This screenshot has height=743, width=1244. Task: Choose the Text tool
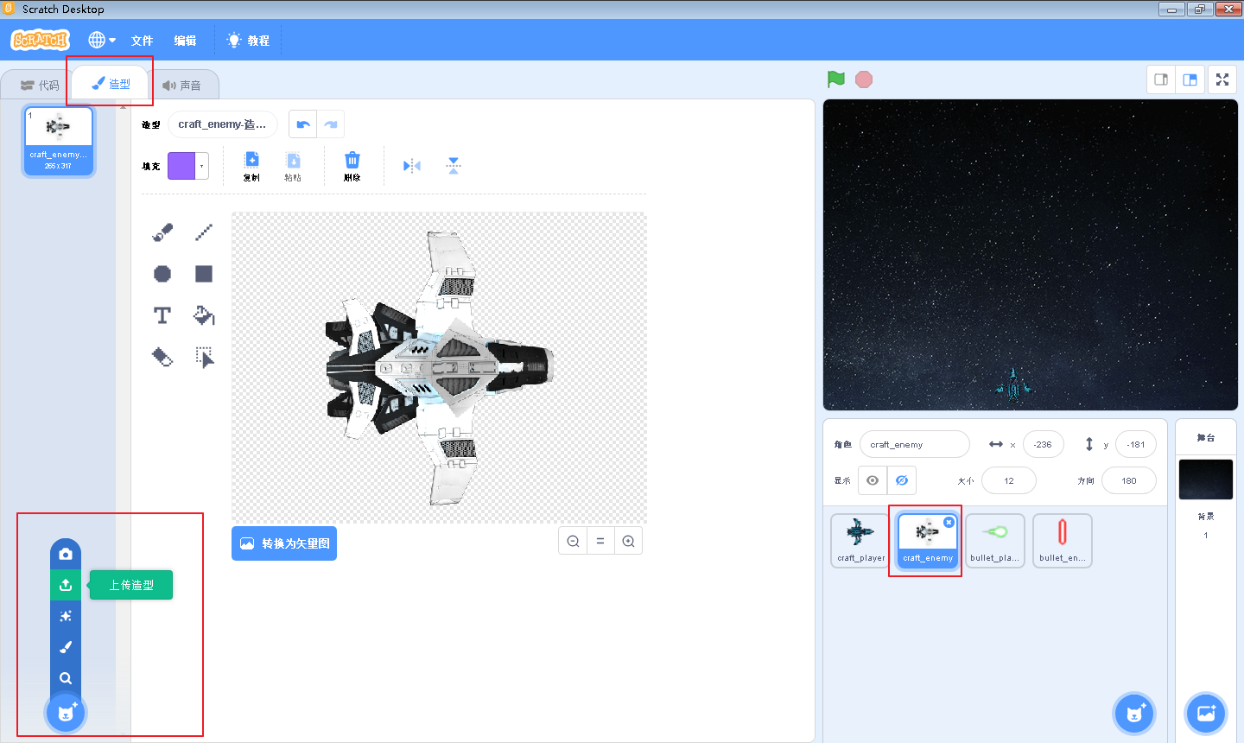(162, 315)
